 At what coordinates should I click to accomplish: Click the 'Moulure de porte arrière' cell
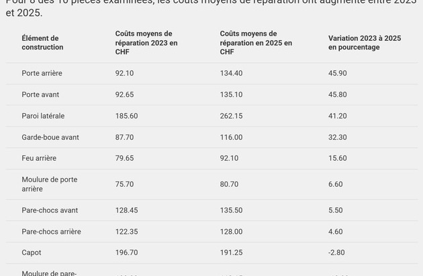[50, 184]
